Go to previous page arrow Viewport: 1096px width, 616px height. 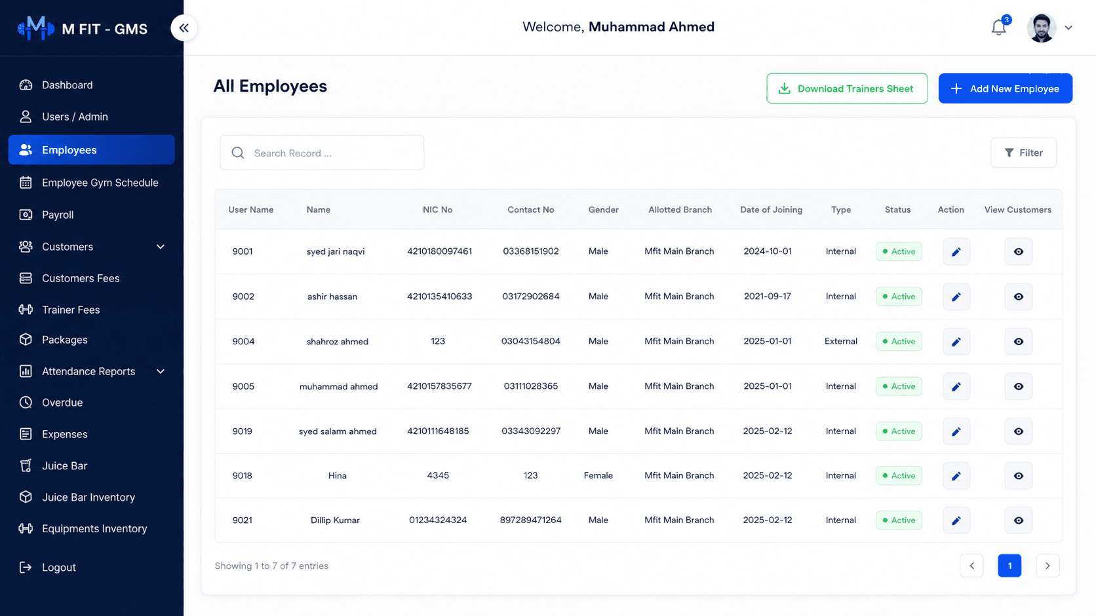pyautogui.click(x=971, y=566)
